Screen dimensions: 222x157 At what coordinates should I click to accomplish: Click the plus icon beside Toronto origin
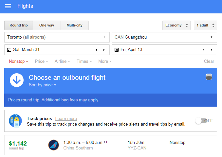(104, 37)
